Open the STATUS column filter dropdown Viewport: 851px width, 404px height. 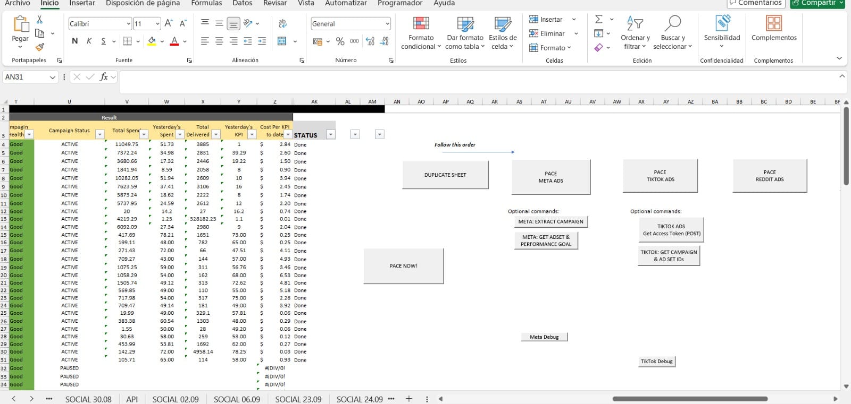click(x=331, y=135)
